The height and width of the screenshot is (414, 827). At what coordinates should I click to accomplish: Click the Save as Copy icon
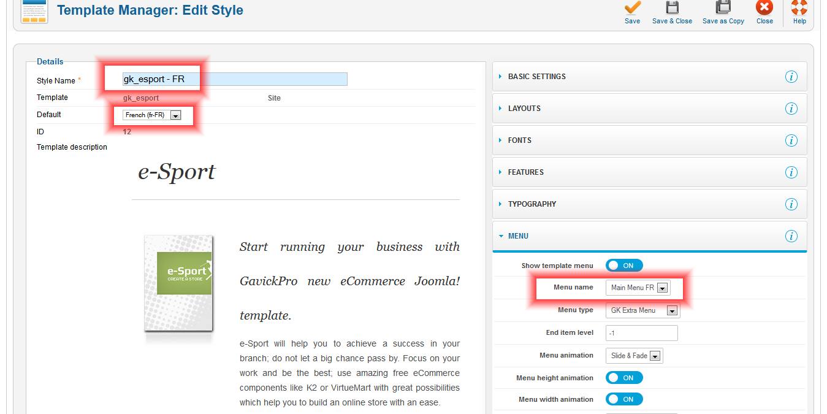click(x=723, y=7)
